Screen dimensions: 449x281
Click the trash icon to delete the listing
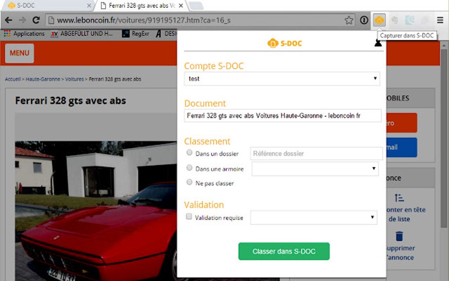pyautogui.click(x=399, y=236)
